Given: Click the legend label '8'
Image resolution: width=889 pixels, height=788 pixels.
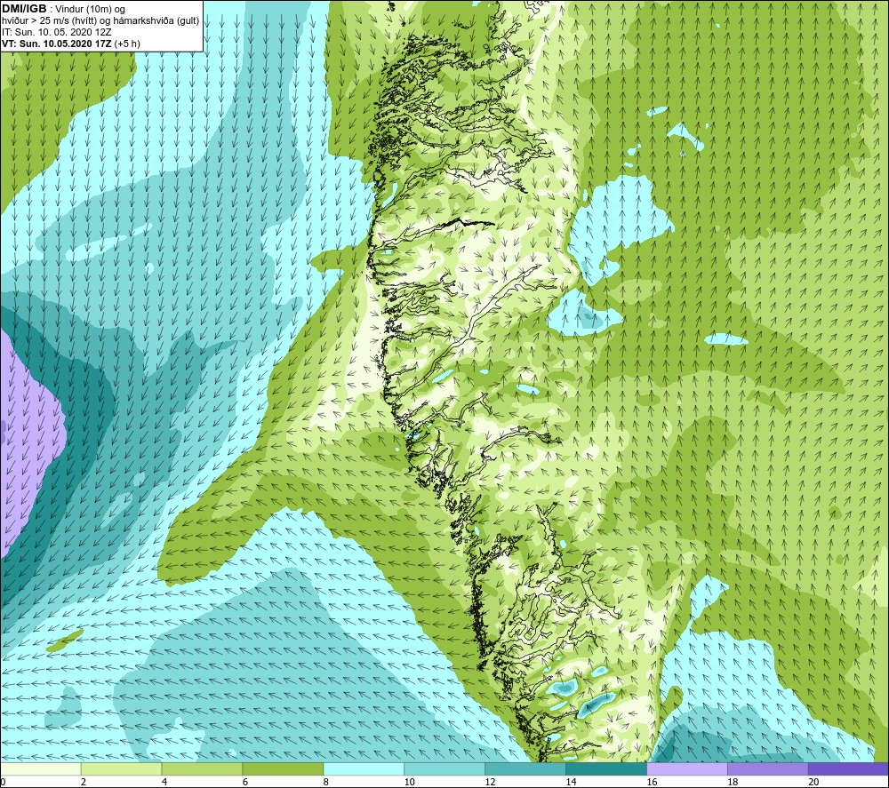Looking at the screenshot, I should coord(326,782).
